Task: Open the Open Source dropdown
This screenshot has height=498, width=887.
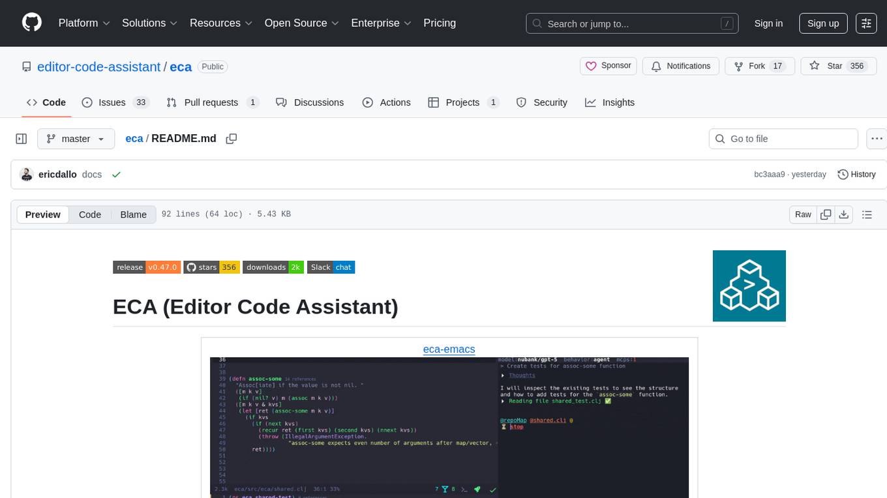Action: 302,23
